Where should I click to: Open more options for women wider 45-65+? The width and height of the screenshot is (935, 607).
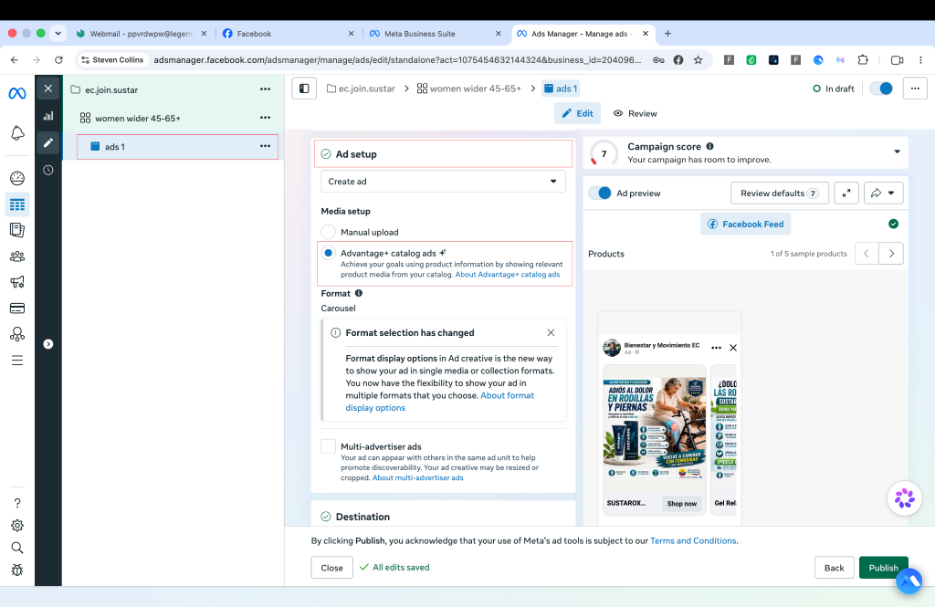[x=266, y=118]
